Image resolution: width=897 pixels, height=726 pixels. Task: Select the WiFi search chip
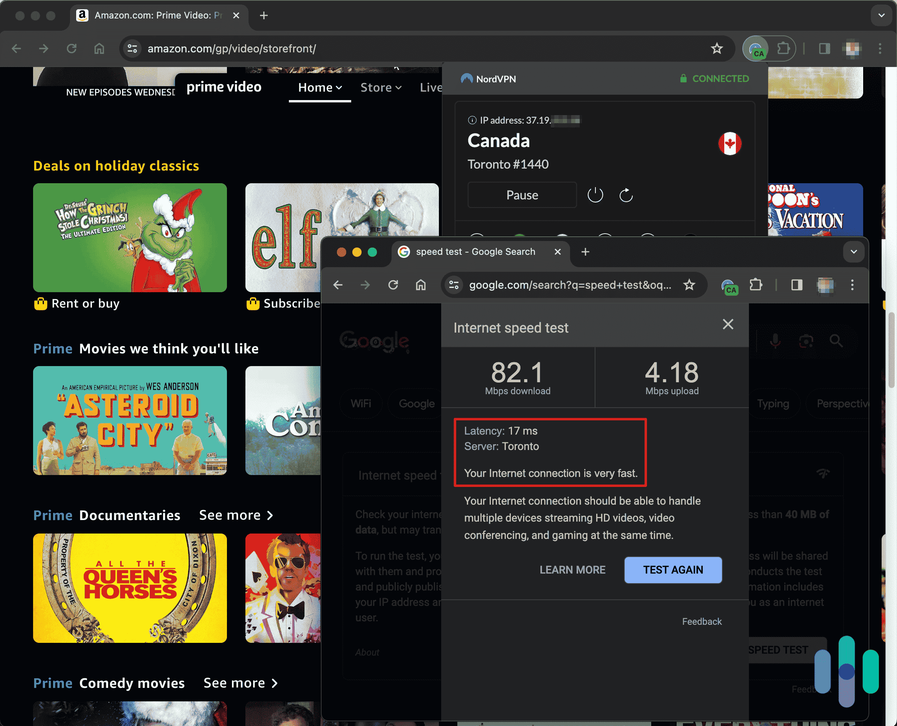pos(360,403)
